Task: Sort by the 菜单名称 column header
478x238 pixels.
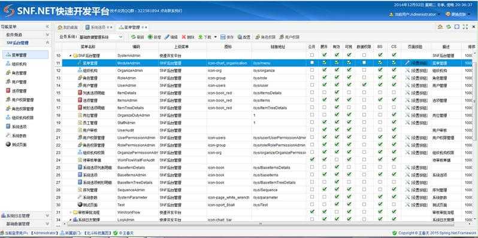Action: (x=89, y=47)
